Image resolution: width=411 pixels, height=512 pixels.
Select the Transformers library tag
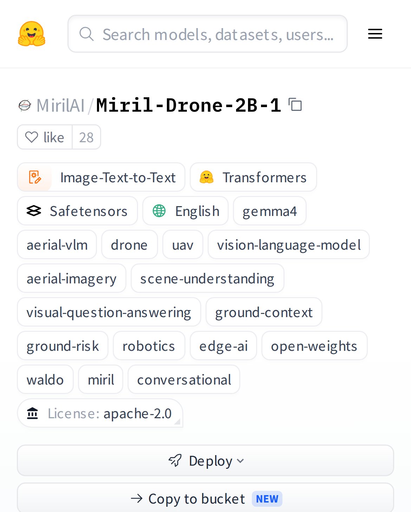(x=253, y=177)
